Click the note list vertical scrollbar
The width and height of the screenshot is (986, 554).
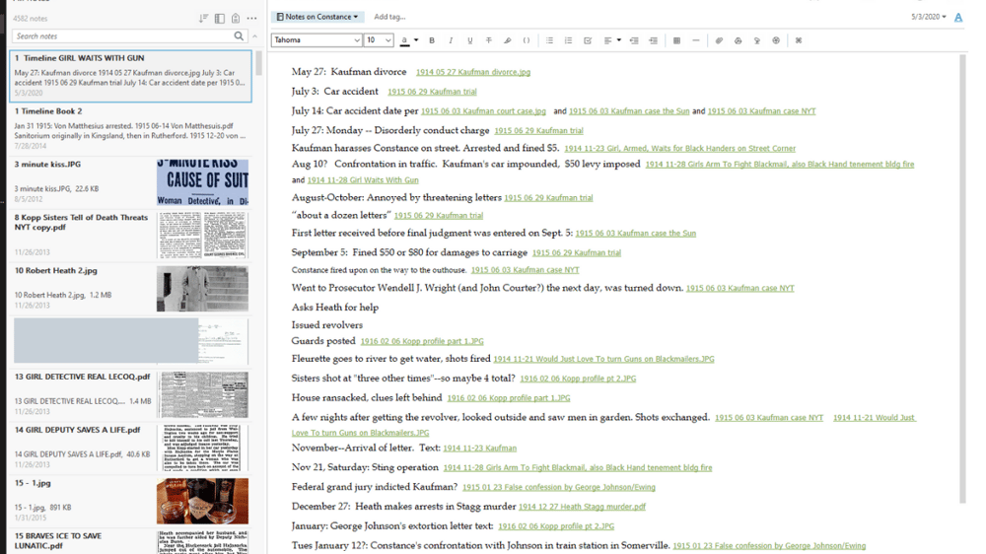pos(258,63)
